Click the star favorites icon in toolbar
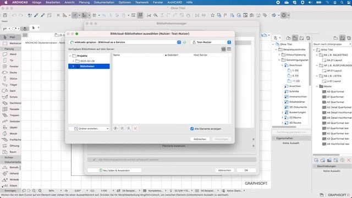 point(212,15)
